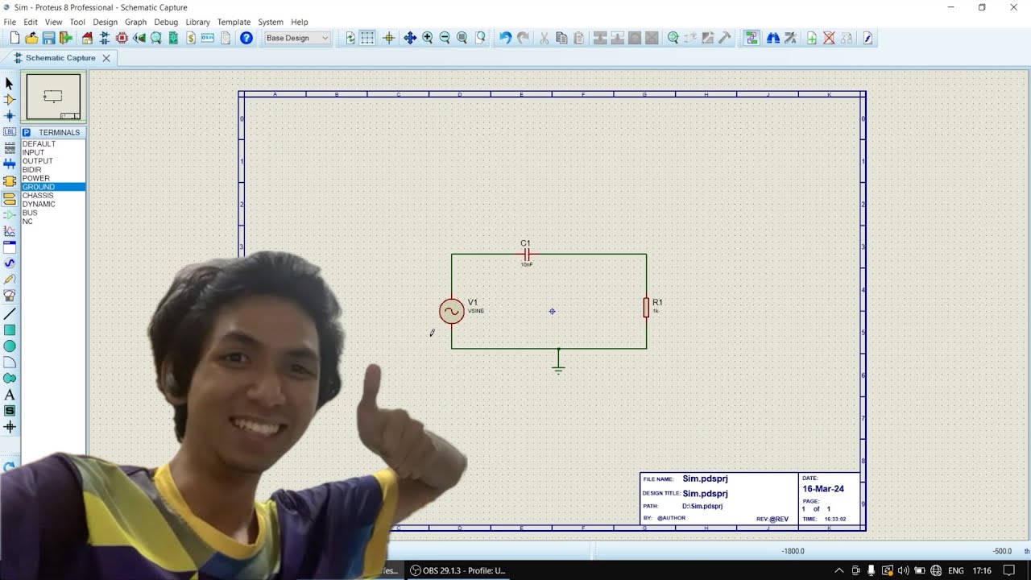Select POWER in the terminals list

53,178
